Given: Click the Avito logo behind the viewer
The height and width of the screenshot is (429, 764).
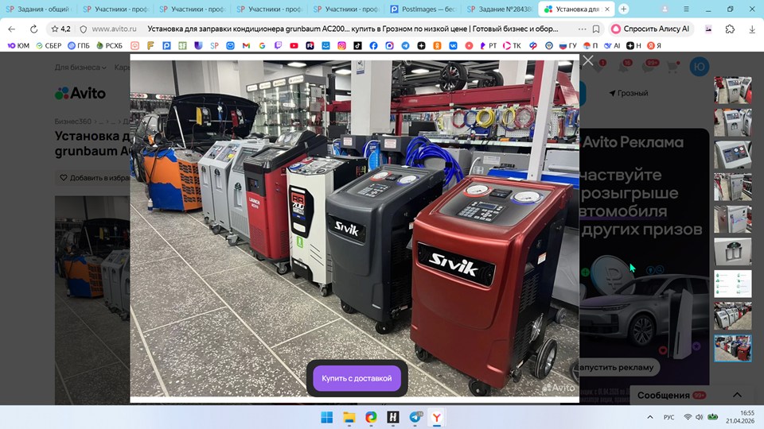Looking at the screenshot, I should point(80,93).
